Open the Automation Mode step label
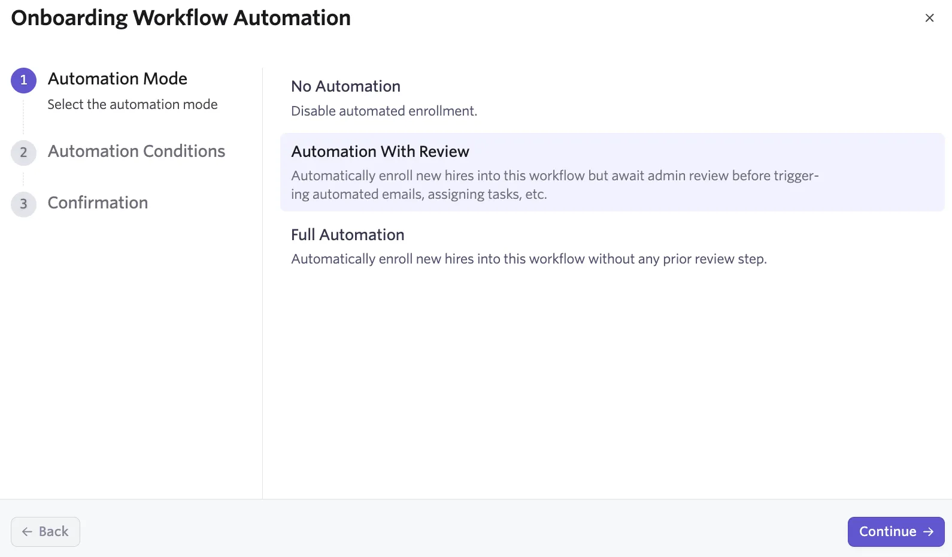Screen dimensions: 952x557 point(117,78)
